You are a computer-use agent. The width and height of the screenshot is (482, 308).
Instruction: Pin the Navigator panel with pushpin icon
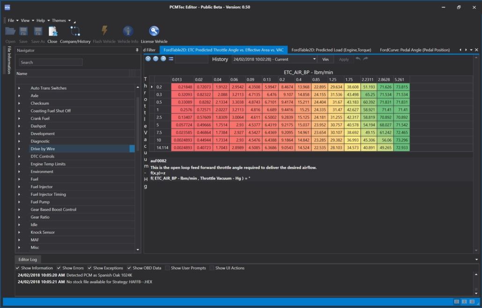137,50
